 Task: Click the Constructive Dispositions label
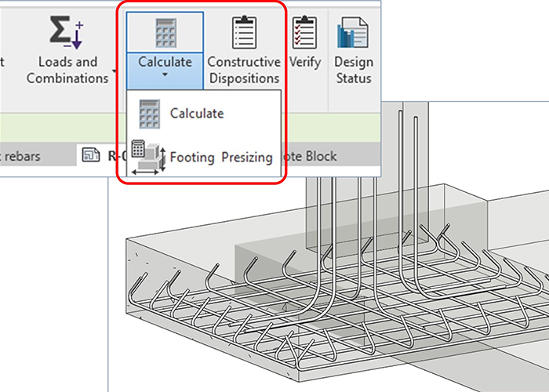click(245, 70)
